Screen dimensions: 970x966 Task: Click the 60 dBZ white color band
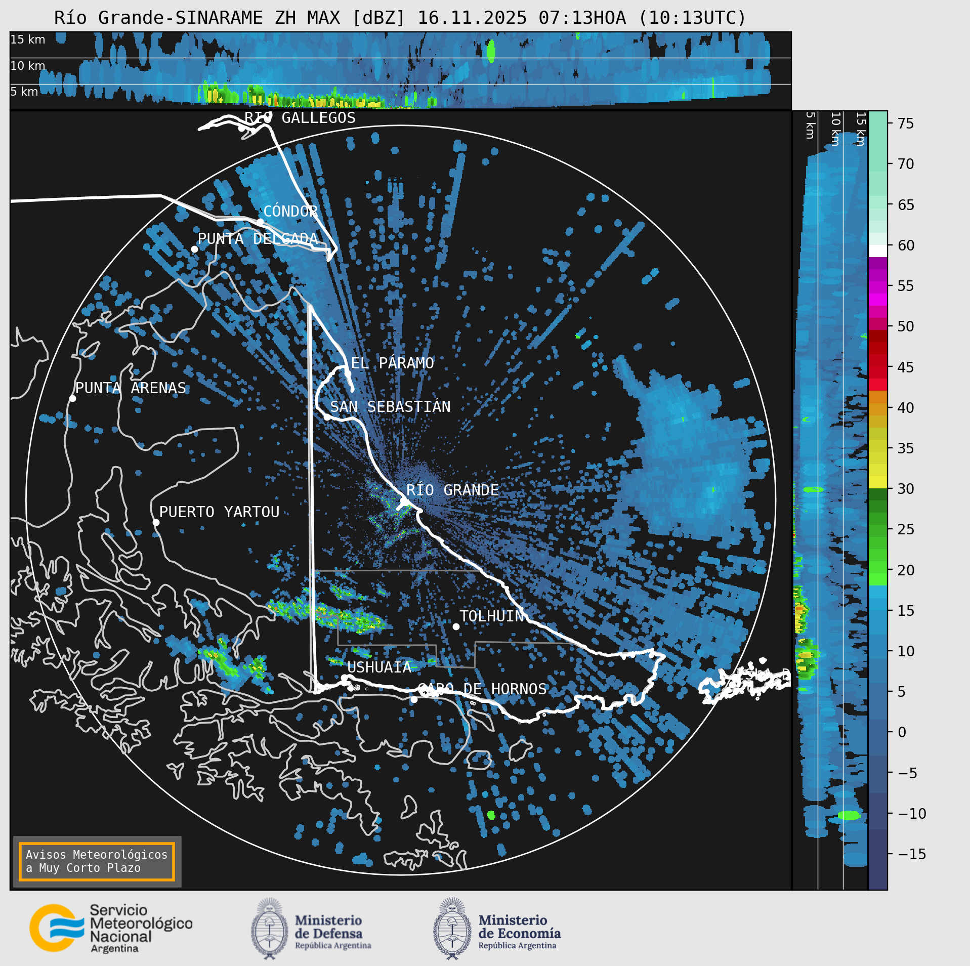coord(878,250)
